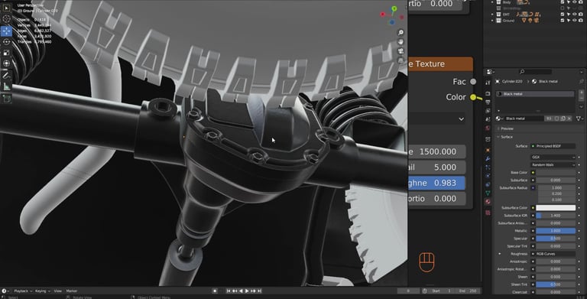This screenshot has width=587, height=299.
Task: Toggle auto keying button in timeline
Action: point(215,291)
